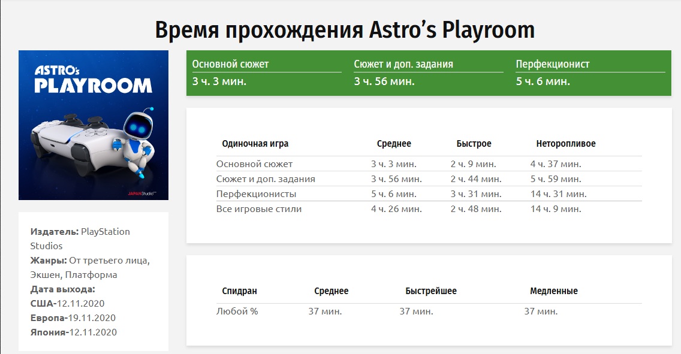Image resolution: width=681 pixels, height=354 pixels.
Task: Select the 'Япония-12.11.2020' release date line
Action: (73, 332)
